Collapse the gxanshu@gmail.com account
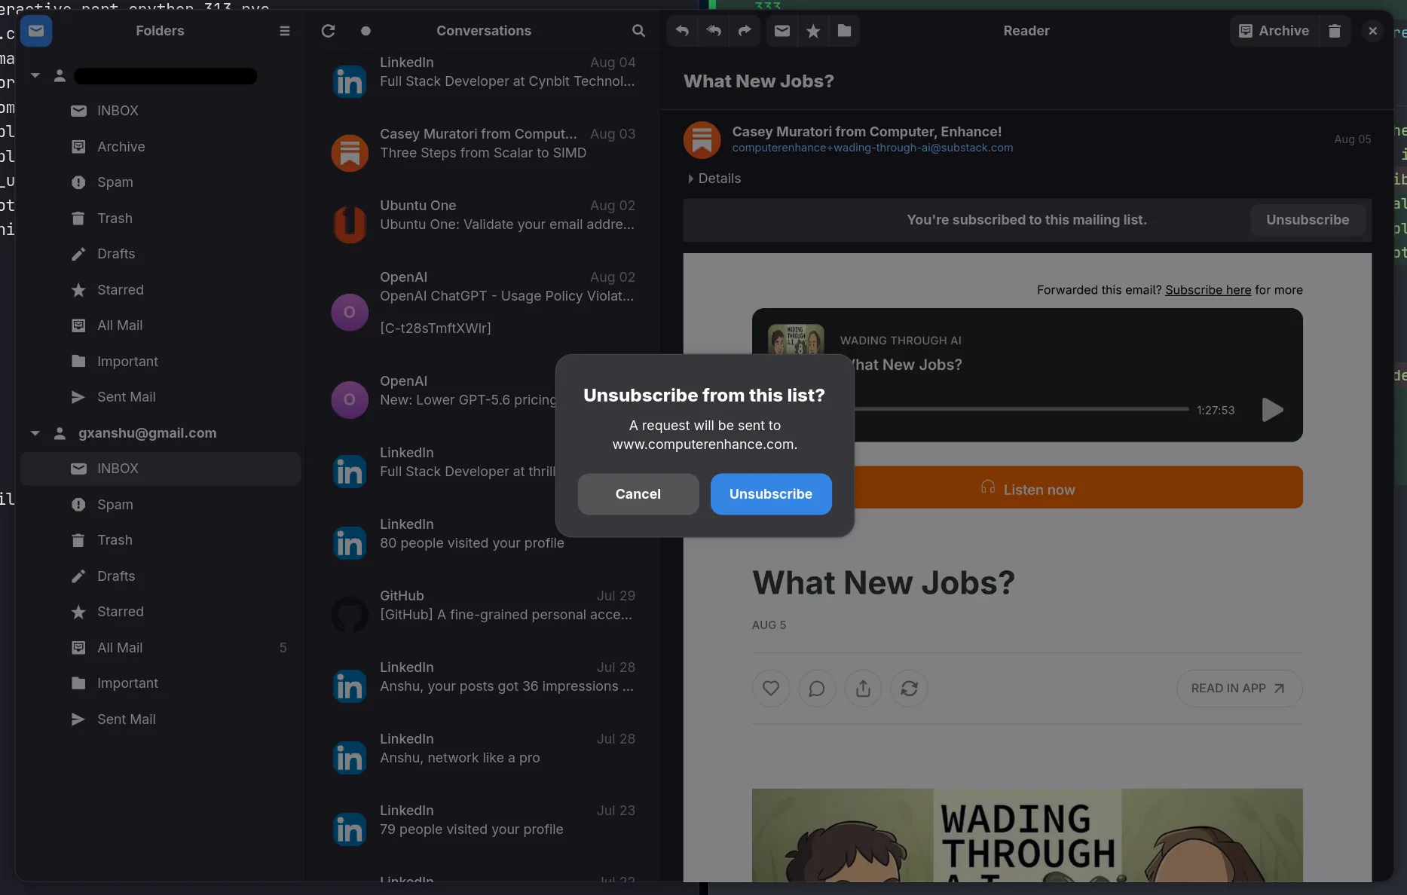1407x895 pixels. pos(35,433)
